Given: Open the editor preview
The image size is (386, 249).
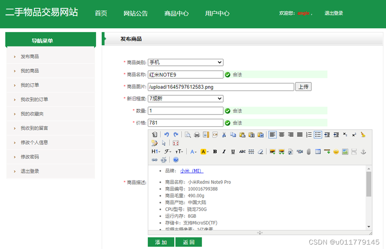Looking at the screenshot, I should 187,135.
